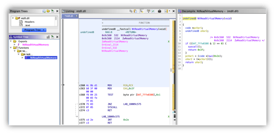Close the Program Tree tab

44,30
